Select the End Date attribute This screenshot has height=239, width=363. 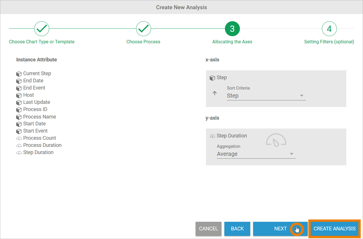[x=33, y=81]
